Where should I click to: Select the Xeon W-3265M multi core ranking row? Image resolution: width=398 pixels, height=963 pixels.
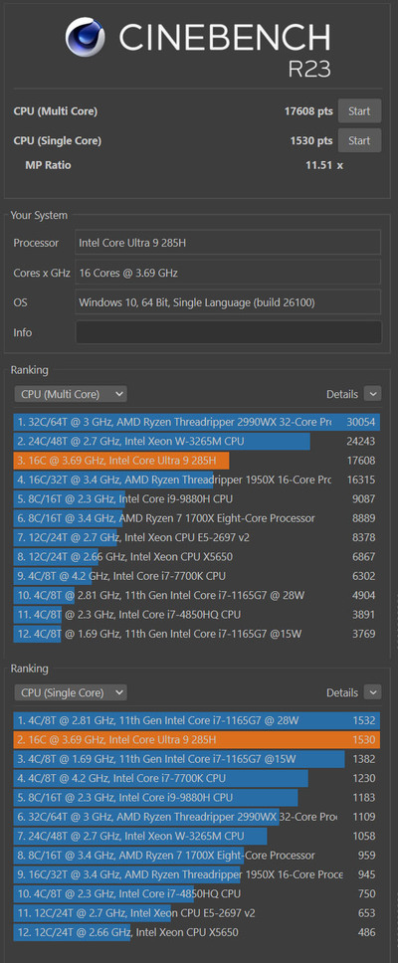[x=197, y=442]
